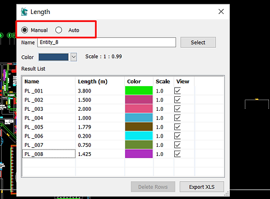Viewport: 270px width, 199px height.
Task: Select the PL _005 name cell
Action: point(49,127)
